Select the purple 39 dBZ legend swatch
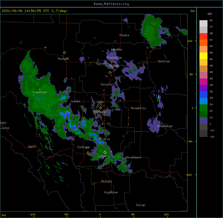The image size is (223, 218). [x=203, y=88]
